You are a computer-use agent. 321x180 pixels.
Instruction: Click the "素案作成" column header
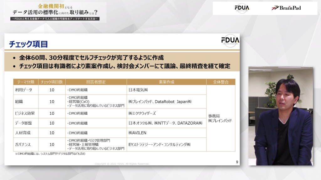tap(166, 82)
